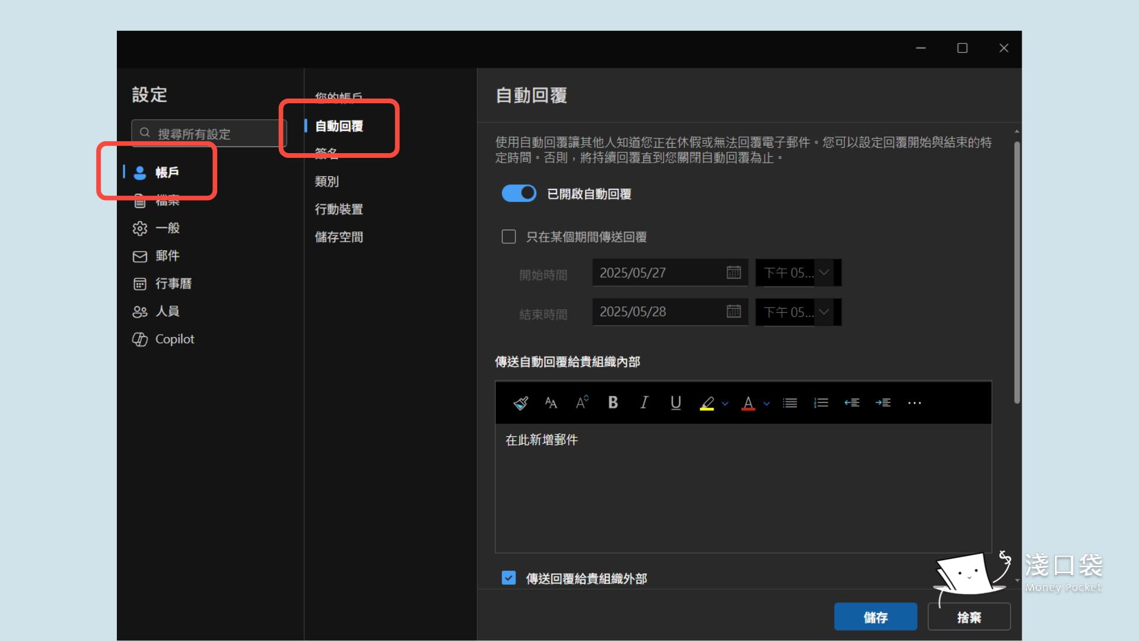Enable 只在某個期間傳送回覆 checkbox
Image resolution: width=1139 pixels, height=641 pixels.
(508, 237)
